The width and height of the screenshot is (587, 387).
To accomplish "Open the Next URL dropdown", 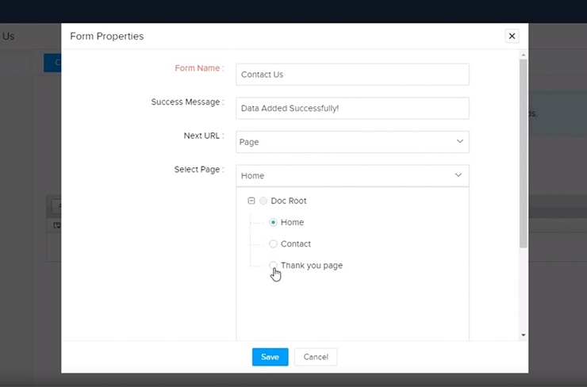I will tap(352, 142).
